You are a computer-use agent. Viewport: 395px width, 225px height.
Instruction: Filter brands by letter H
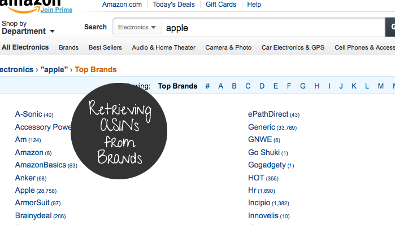click(x=317, y=86)
